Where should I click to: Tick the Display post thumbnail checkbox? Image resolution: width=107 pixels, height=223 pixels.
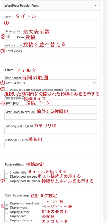coord(6,180)
